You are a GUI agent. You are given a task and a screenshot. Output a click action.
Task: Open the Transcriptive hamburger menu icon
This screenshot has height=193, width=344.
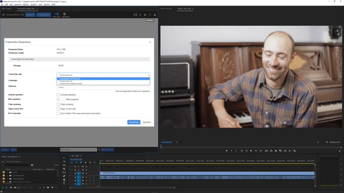[4, 15]
